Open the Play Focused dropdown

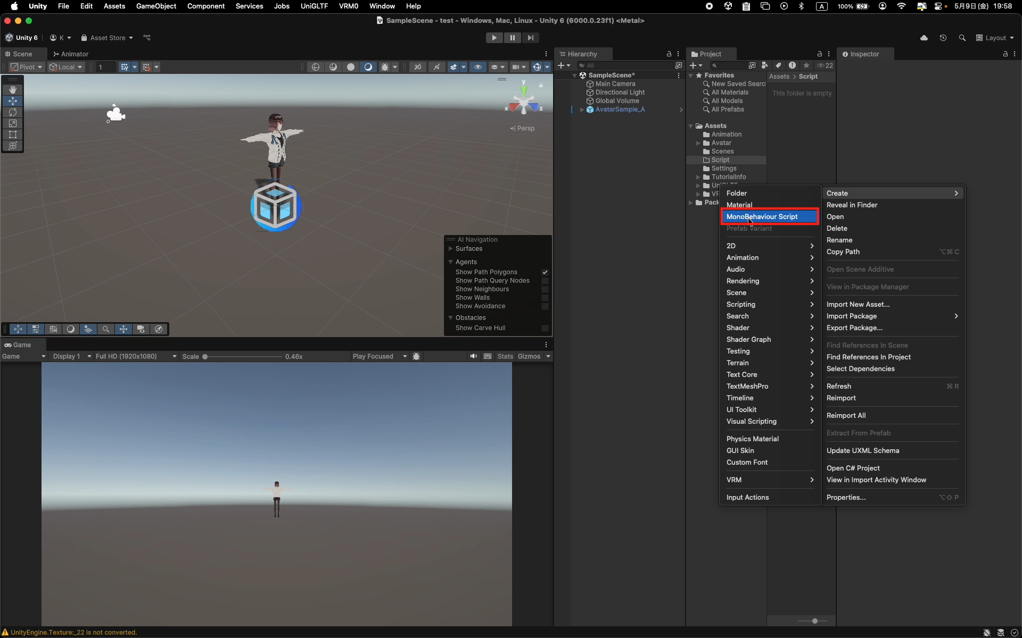pyautogui.click(x=380, y=356)
